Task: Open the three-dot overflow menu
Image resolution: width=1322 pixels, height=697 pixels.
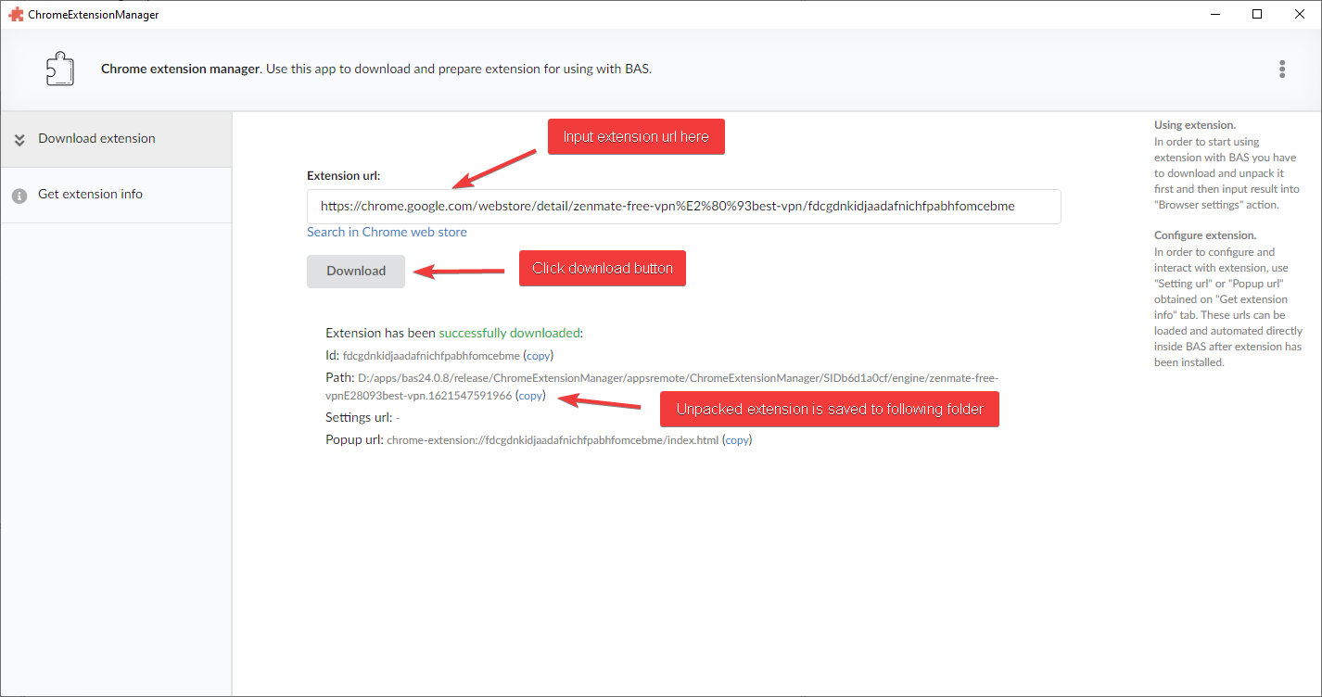Action: point(1282,69)
